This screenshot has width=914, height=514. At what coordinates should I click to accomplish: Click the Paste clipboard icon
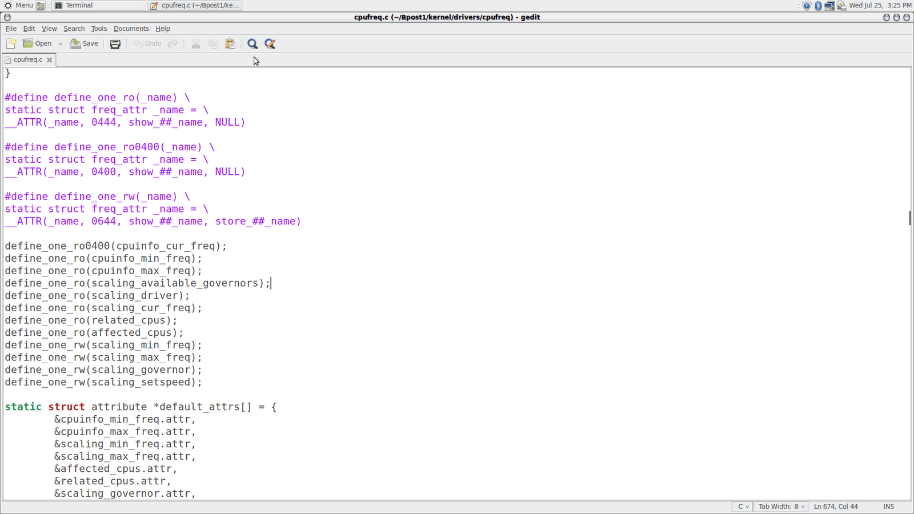pyautogui.click(x=230, y=43)
